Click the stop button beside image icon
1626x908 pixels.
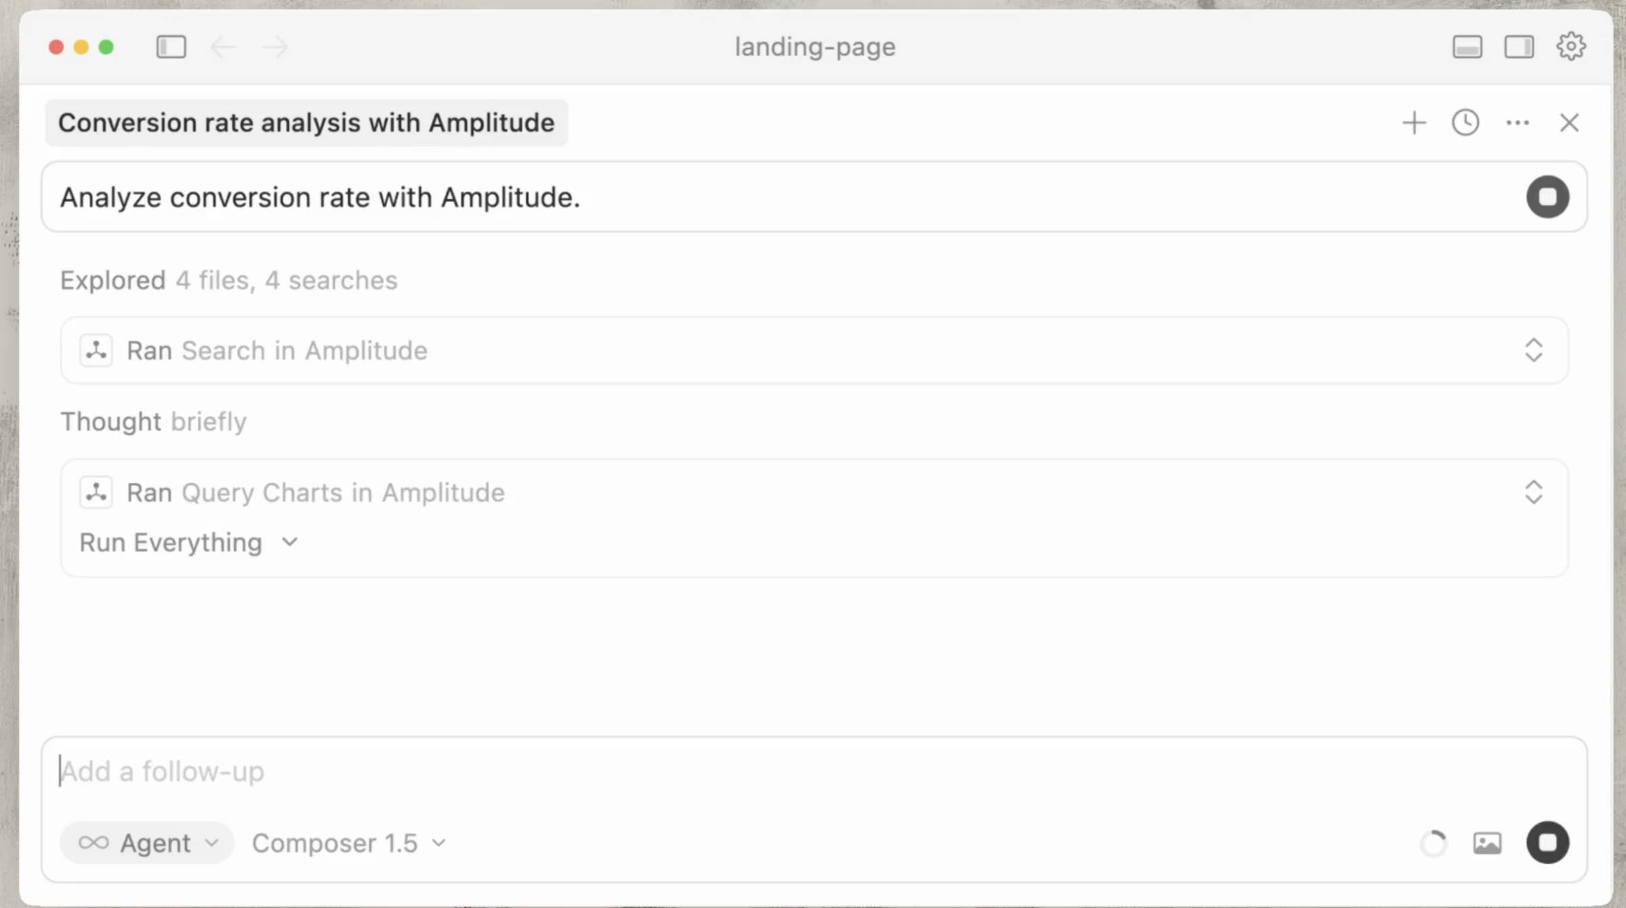[x=1547, y=842]
